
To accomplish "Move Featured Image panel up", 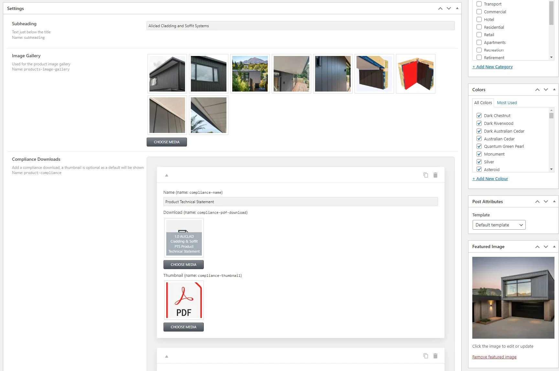I will [537, 246].
